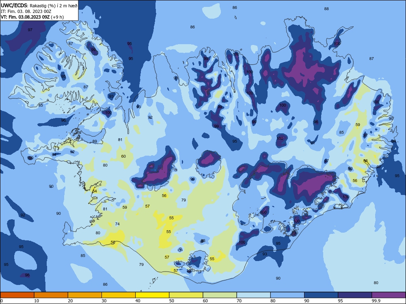
Task: Click the legend scale label '99.9'
Action: tap(376, 301)
